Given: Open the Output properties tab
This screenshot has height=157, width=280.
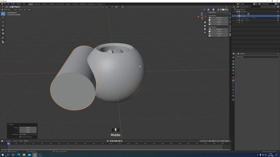Looking at the screenshot, I should coord(233,65).
